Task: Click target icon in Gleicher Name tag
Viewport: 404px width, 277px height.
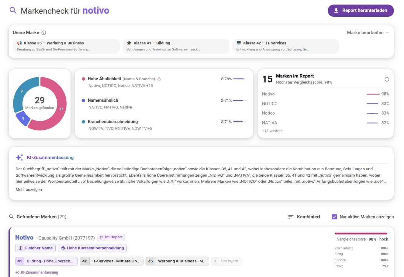Action: pos(21,248)
